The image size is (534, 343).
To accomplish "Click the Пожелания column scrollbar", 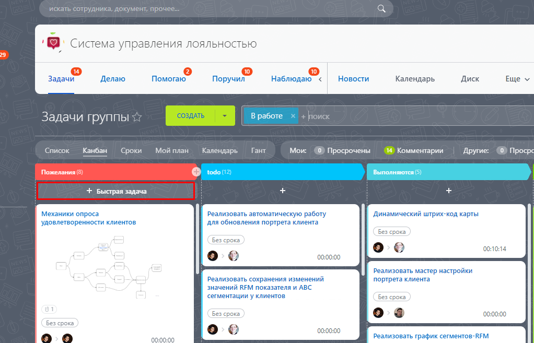I will (198, 238).
